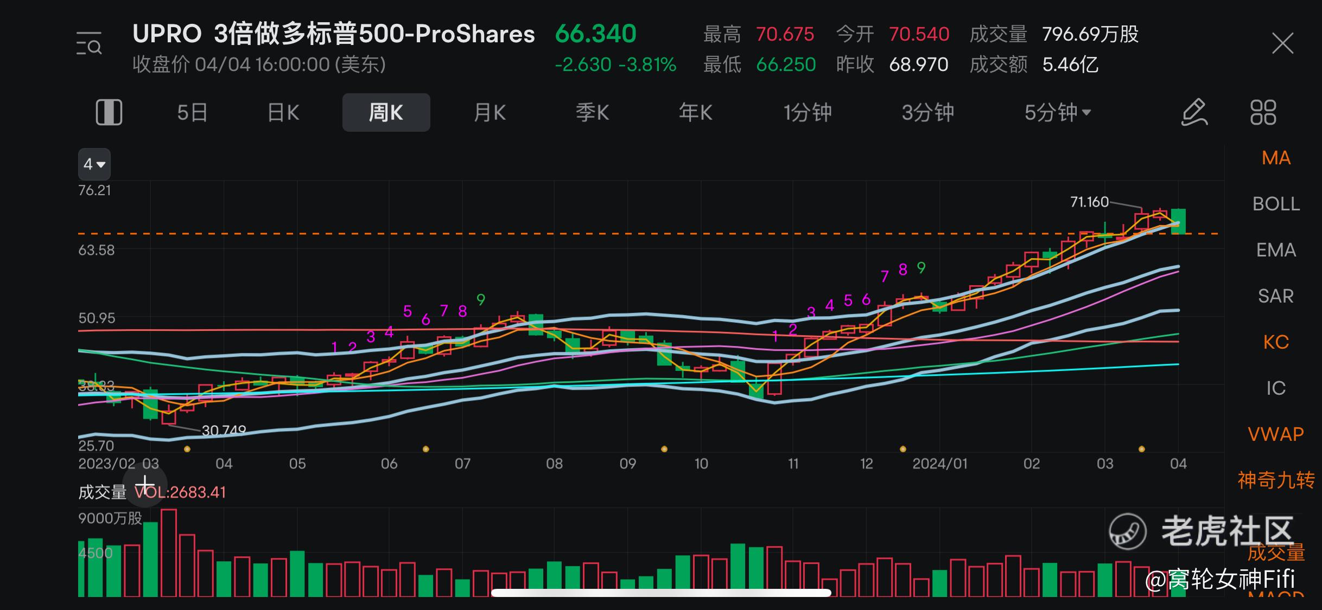Open the number 4 chart dropdown
The width and height of the screenshot is (1322, 610).
tap(94, 164)
